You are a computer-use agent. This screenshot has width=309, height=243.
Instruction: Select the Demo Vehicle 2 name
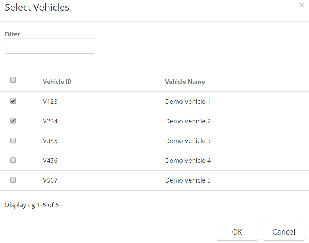(x=188, y=121)
